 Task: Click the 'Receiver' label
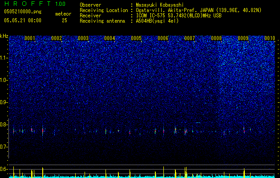(x=90, y=16)
